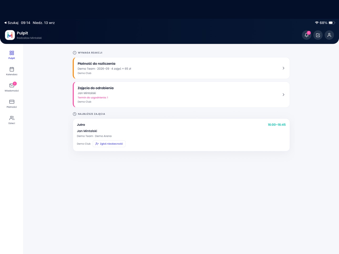Click the 16:00–16:45 time label
The width and height of the screenshot is (339, 254).
click(277, 125)
